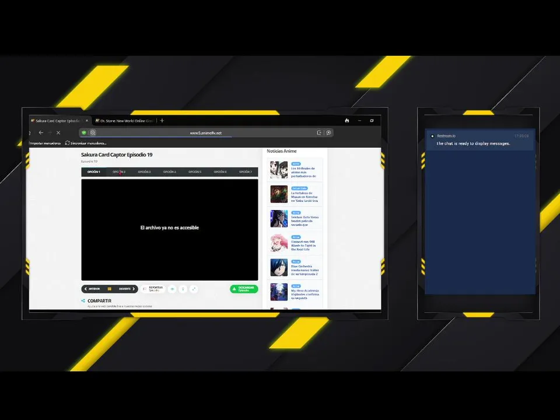
Task: Open the thumbnail of 'La fortaleza de Muzan' news
Action: [x=279, y=194]
